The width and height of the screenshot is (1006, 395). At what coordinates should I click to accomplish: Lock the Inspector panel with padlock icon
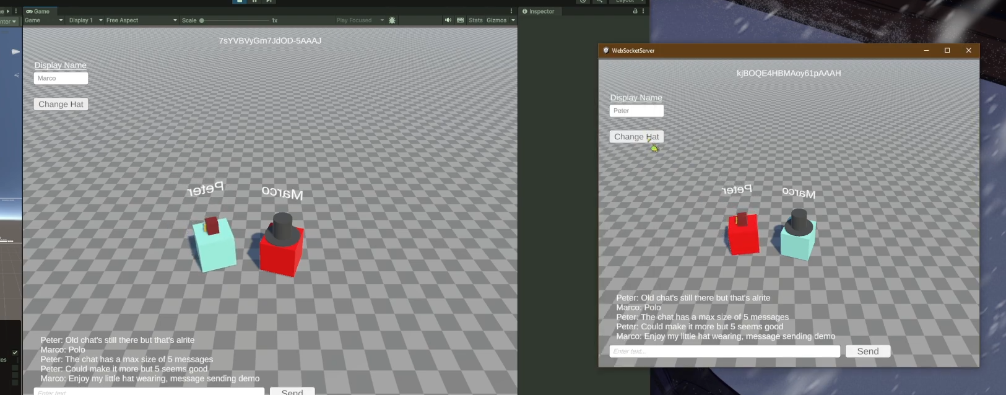point(635,11)
